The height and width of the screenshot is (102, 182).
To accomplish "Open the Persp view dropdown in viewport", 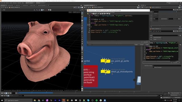I will pyautogui.click(x=70, y=12).
